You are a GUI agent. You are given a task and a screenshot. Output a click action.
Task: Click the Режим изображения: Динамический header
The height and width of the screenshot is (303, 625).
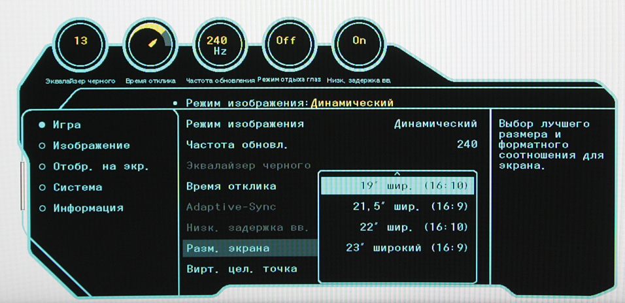click(x=290, y=103)
